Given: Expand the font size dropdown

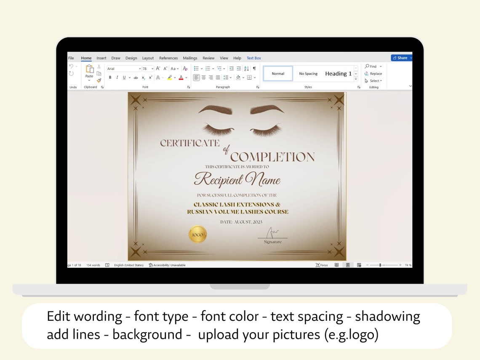Looking at the screenshot, I should pos(152,69).
